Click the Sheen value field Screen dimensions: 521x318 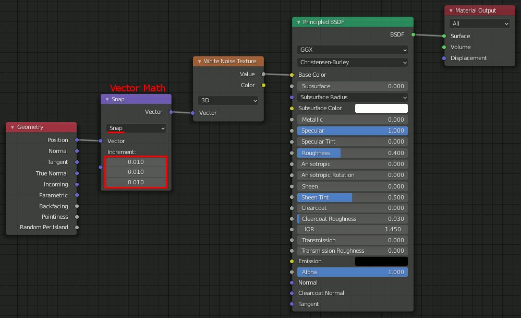tap(353, 186)
